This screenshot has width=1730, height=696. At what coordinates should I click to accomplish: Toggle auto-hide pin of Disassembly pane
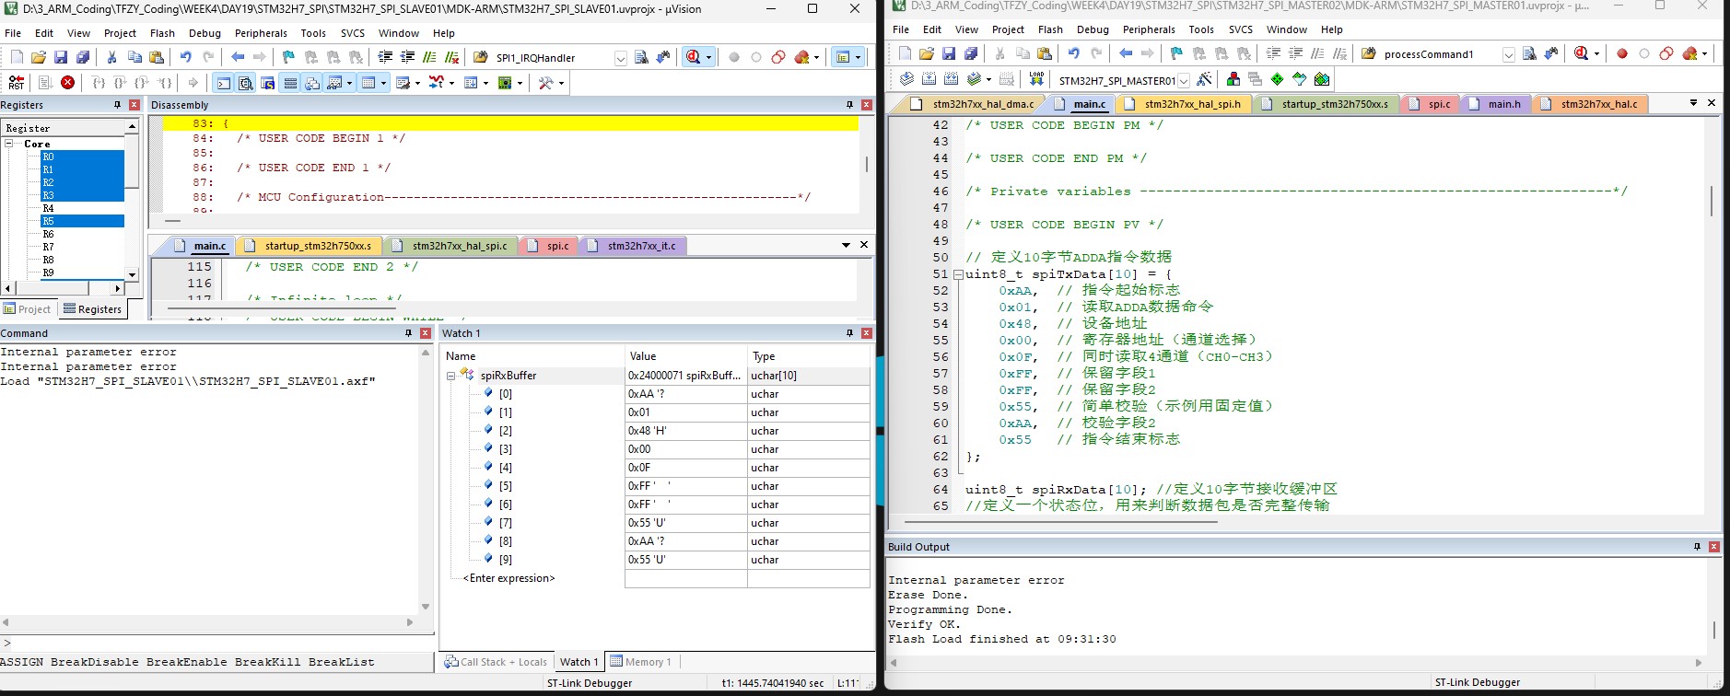(x=849, y=105)
